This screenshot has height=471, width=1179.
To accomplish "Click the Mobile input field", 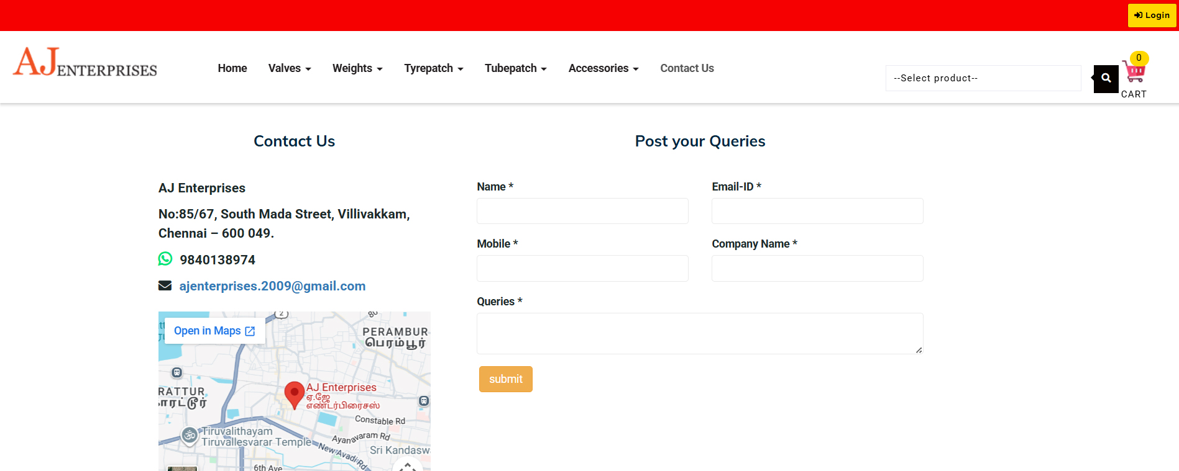I will pos(582,268).
